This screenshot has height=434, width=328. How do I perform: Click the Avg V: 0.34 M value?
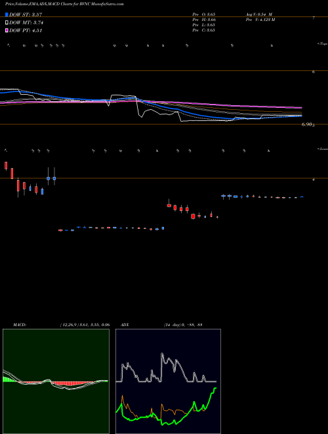pos(259,14)
